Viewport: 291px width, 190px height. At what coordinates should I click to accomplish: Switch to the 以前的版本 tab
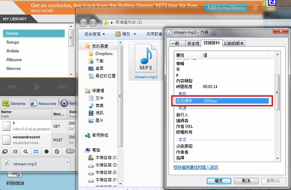234,43
